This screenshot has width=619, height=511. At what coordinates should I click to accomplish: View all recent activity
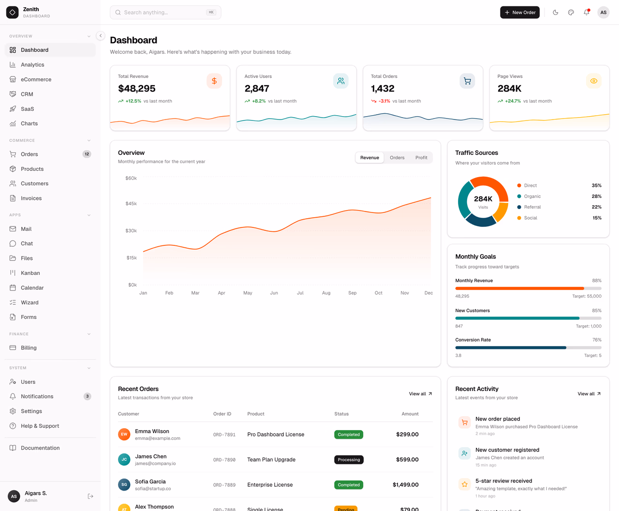click(590, 394)
